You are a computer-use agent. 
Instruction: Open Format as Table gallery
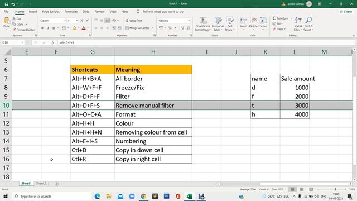[218, 24]
